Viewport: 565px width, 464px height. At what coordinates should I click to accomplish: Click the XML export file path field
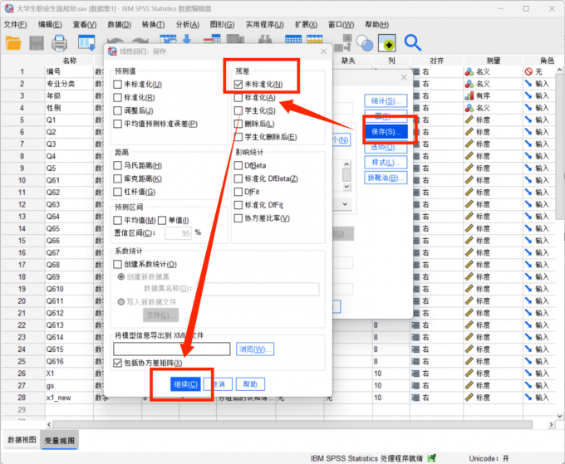coord(171,349)
